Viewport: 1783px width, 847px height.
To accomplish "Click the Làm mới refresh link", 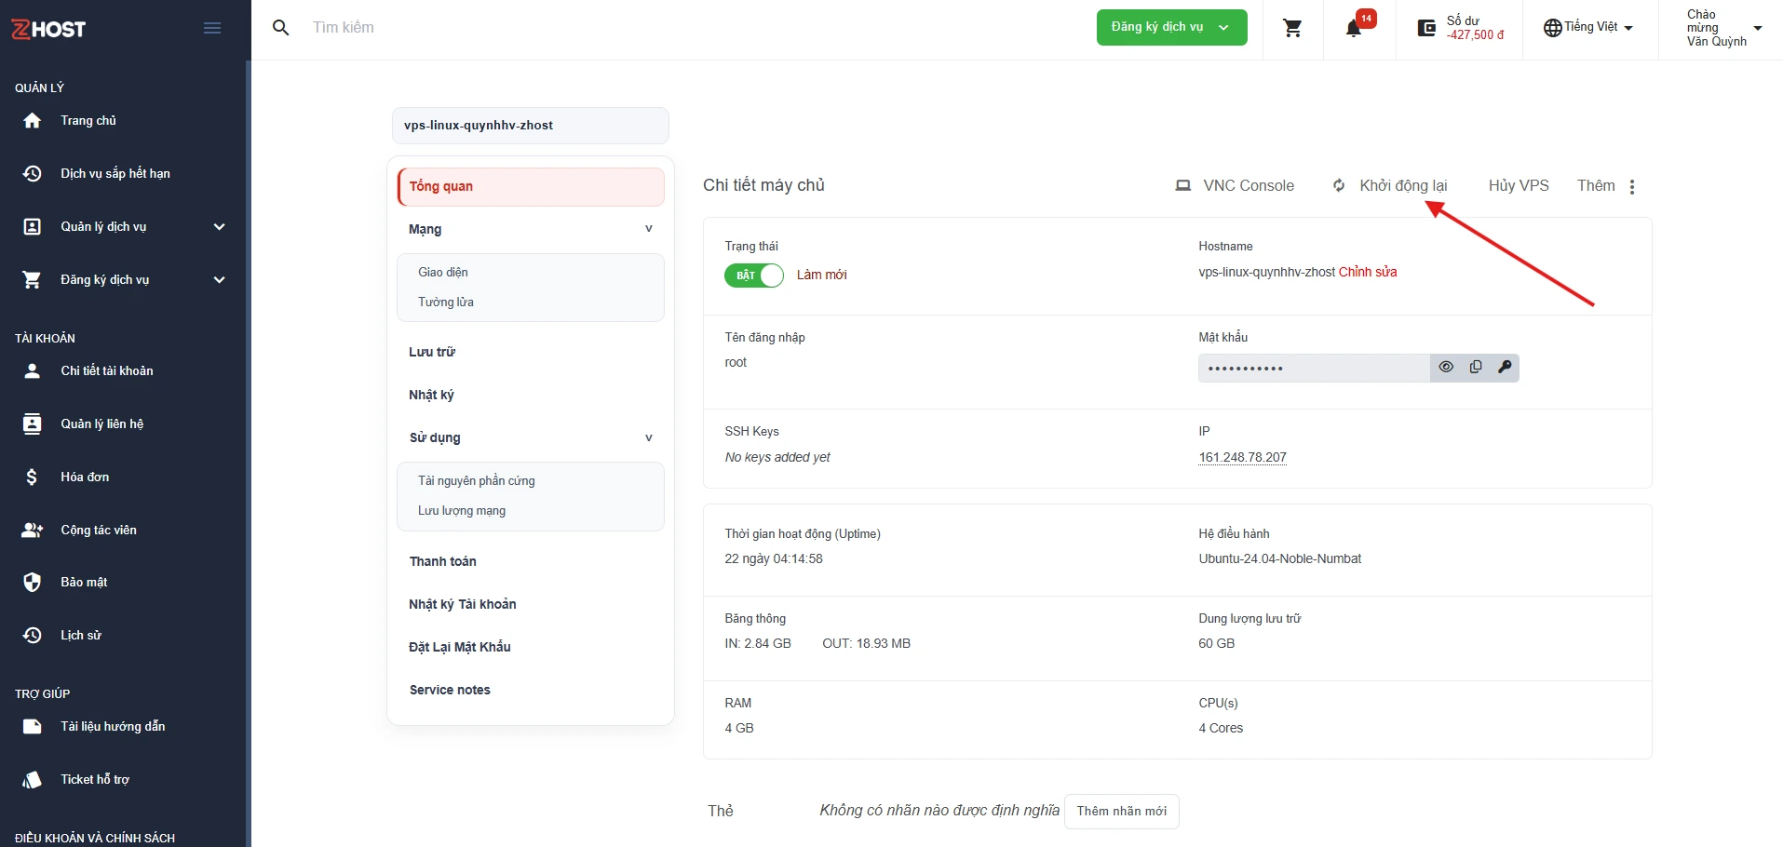I will pyautogui.click(x=822, y=275).
